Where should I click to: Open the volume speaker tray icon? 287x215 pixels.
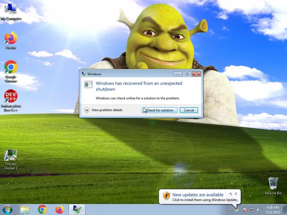click(258, 210)
